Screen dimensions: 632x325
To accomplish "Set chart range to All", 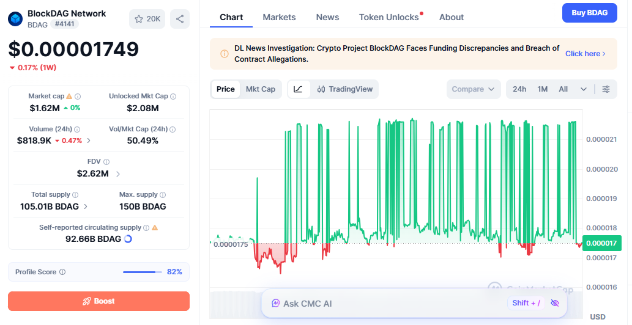I will tap(563, 89).
